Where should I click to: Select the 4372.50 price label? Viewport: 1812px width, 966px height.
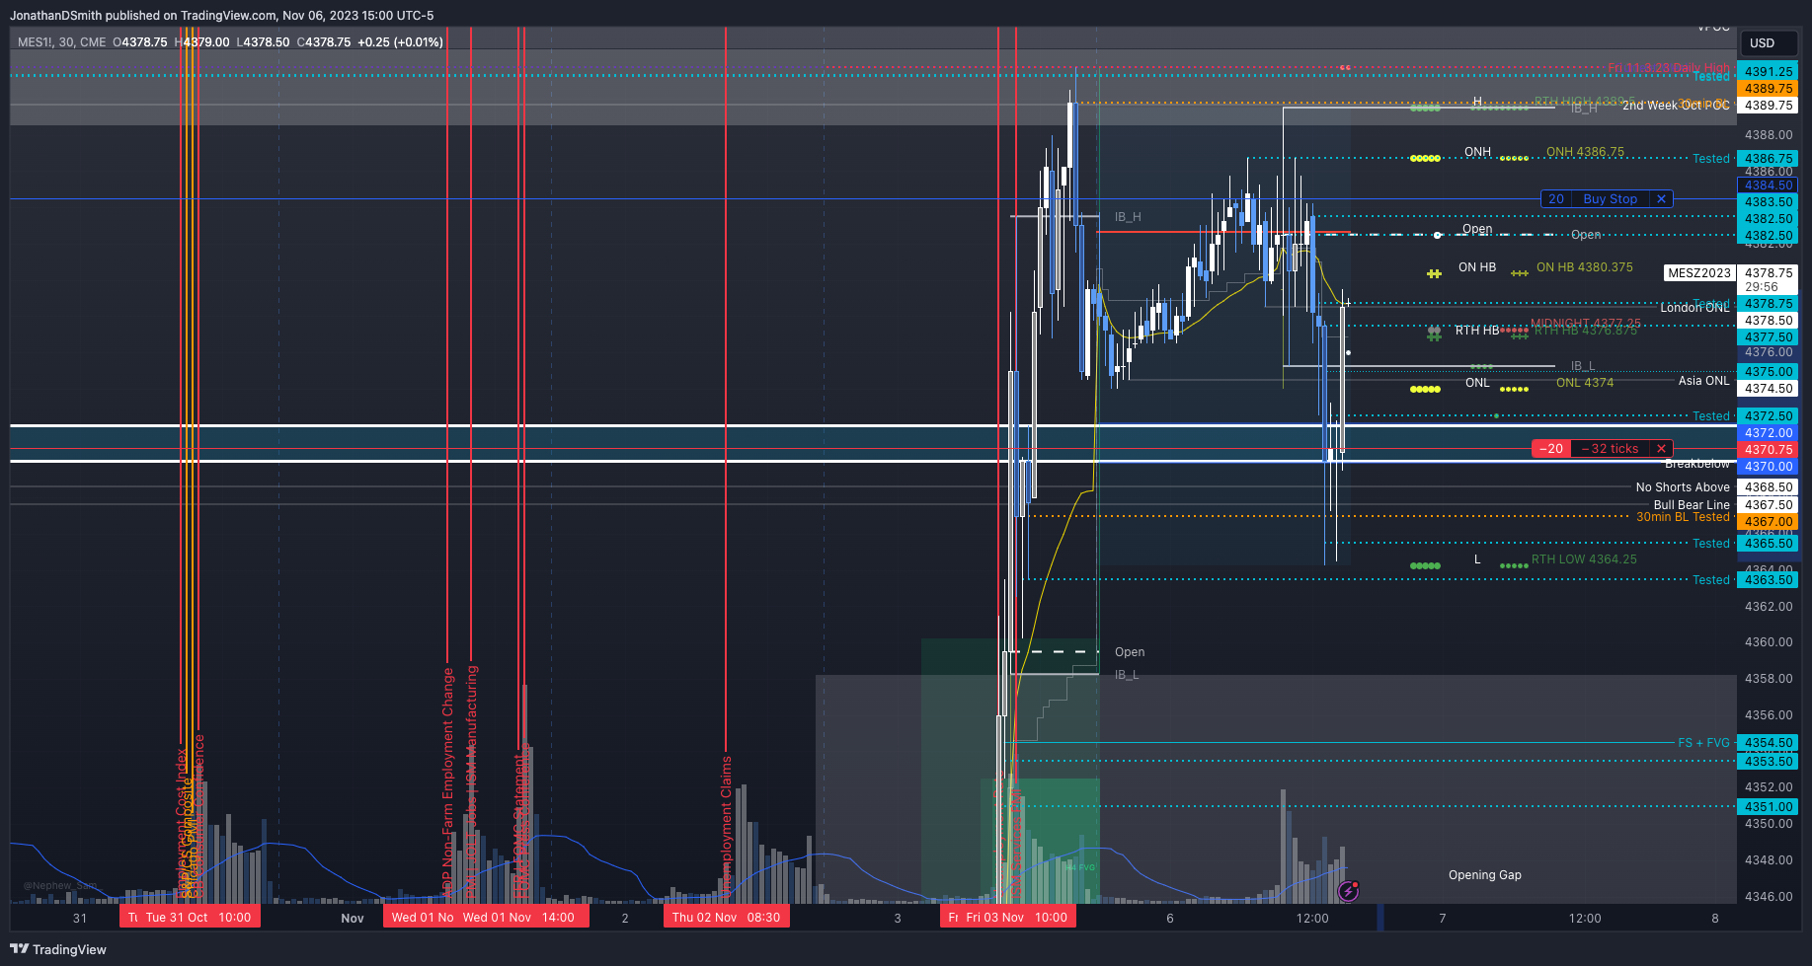[1769, 416]
